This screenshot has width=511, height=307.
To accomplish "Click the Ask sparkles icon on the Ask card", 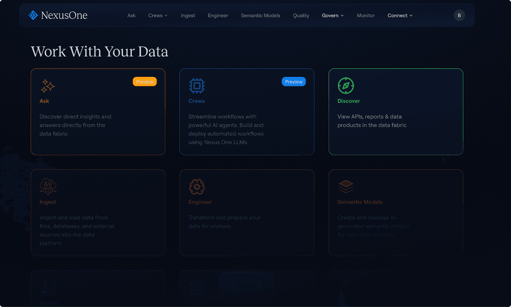I will click(47, 86).
